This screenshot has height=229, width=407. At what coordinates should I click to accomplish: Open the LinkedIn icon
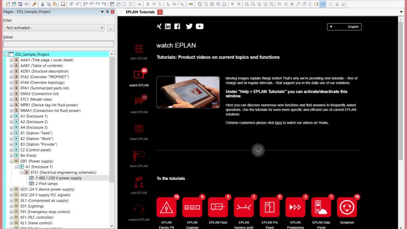click(x=168, y=26)
